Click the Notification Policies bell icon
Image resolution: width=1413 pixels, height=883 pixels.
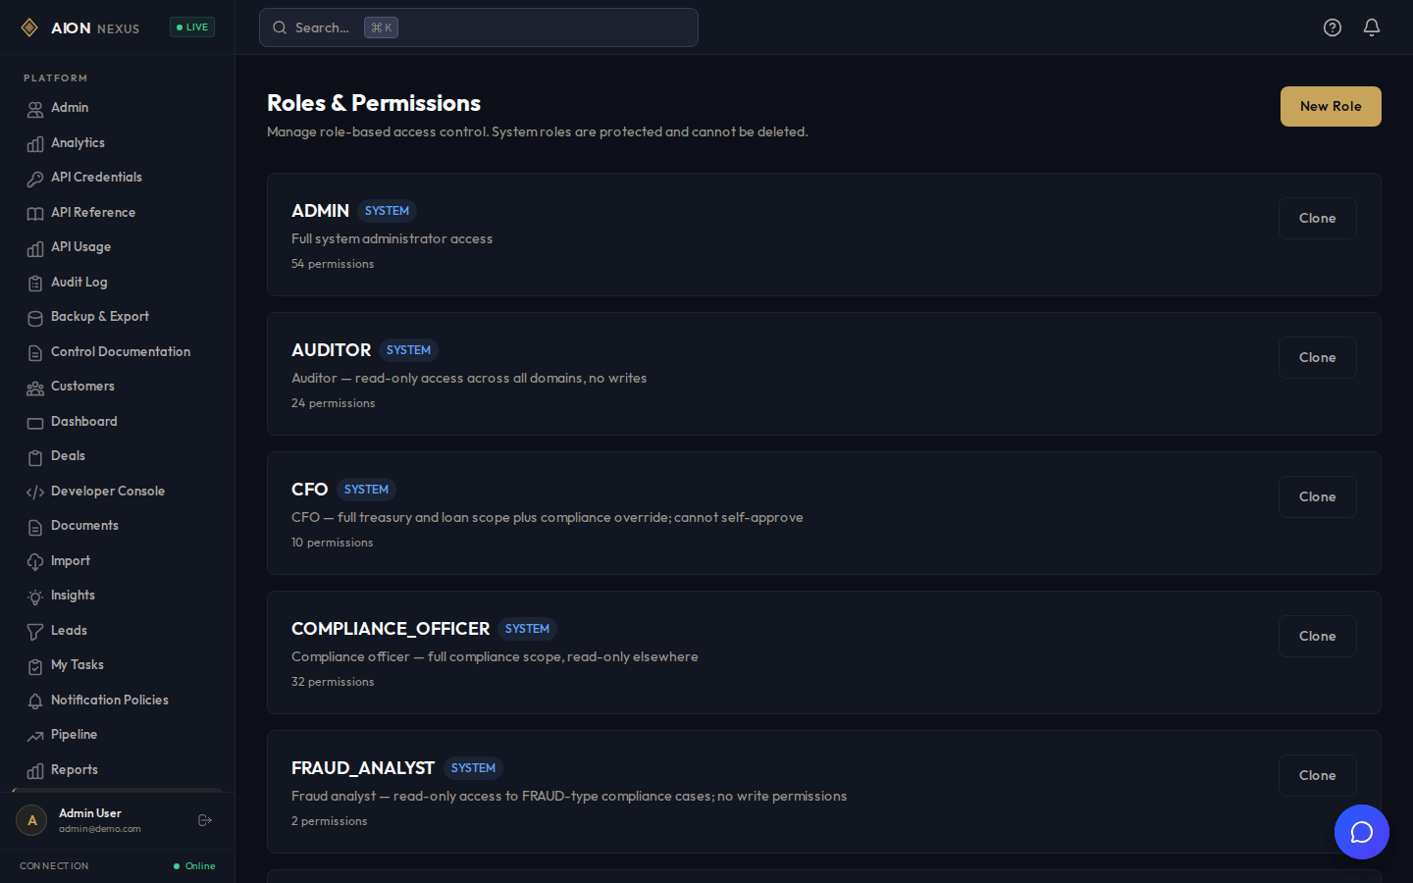click(35, 701)
